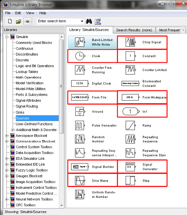Select the Repeating Sequence block icon

click(x=131, y=139)
